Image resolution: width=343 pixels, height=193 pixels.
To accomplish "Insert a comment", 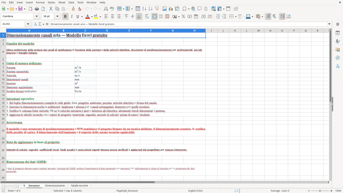I will coord(200,9).
